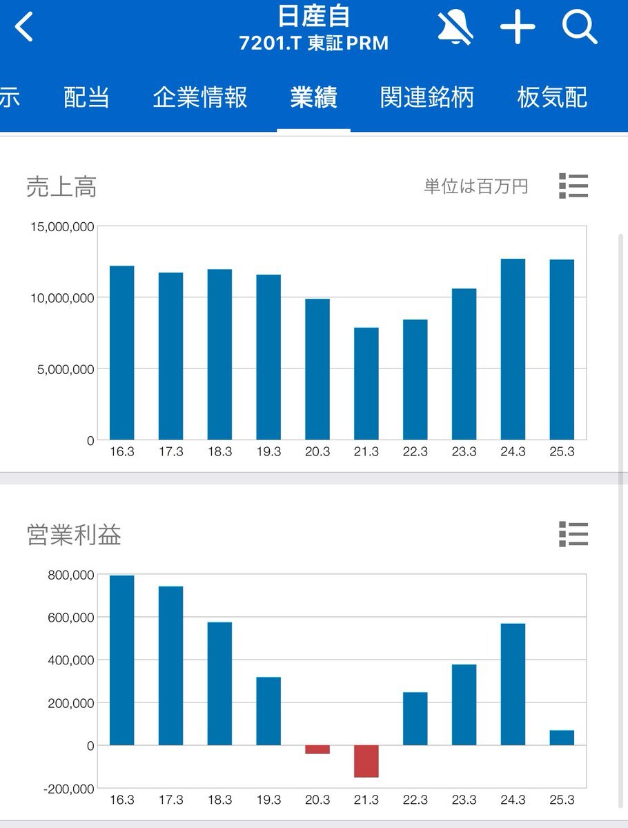Image resolution: width=628 pixels, height=828 pixels.
Task: Tap the 7201.T 東証PRM ticker text
Action: (x=314, y=43)
